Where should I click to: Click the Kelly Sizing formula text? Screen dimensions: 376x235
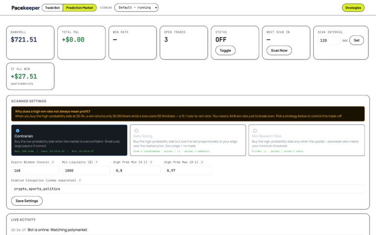click(171, 151)
